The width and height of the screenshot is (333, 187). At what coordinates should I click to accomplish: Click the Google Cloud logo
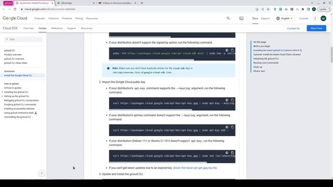(x=15, y=19)
